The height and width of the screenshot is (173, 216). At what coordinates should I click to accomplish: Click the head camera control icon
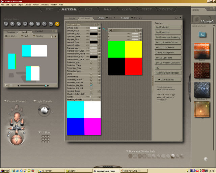coord(17,118)
